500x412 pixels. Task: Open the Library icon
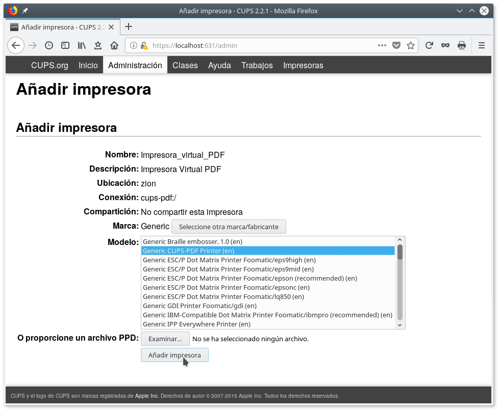82,45
